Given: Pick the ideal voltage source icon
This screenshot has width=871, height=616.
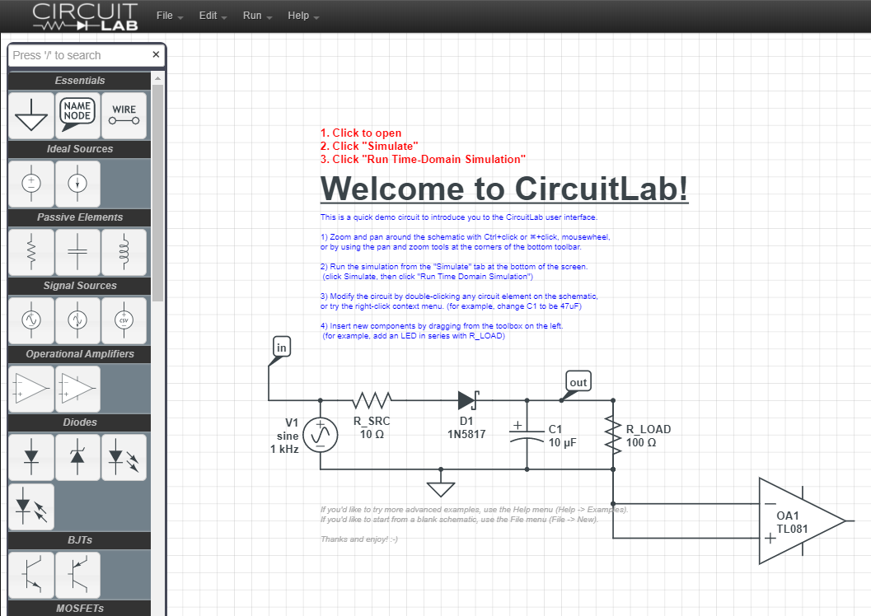Looking at the screenshot, I should pos(31,184).
